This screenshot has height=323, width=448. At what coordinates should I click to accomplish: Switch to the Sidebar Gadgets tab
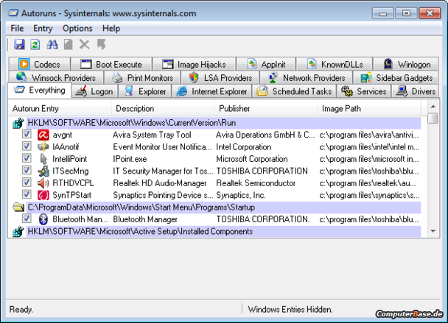pyautogui.click(x=396, y=77)
